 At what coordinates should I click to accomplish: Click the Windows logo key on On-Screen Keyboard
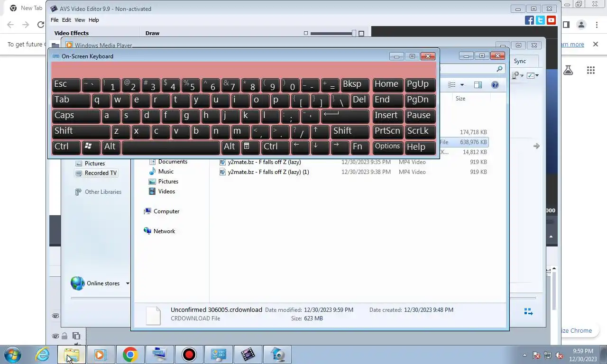(x=91, y=147)
